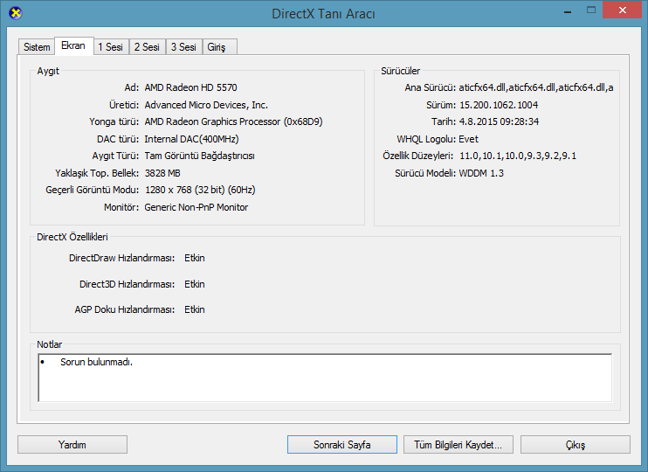The height and width of the screenshot is (472, 648).
Task: Click the 'DirectX Tanı Aracı' window title
Action: coord(324,14)
